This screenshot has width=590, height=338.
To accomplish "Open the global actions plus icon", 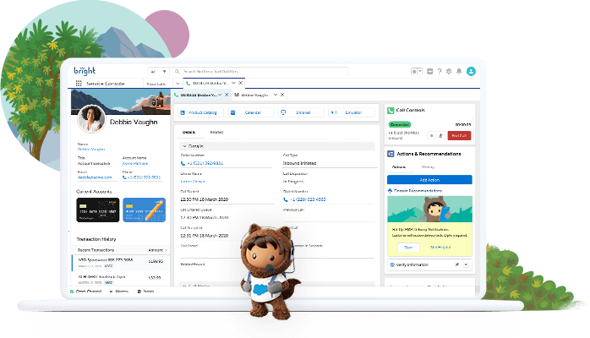I will click(429, 71).
